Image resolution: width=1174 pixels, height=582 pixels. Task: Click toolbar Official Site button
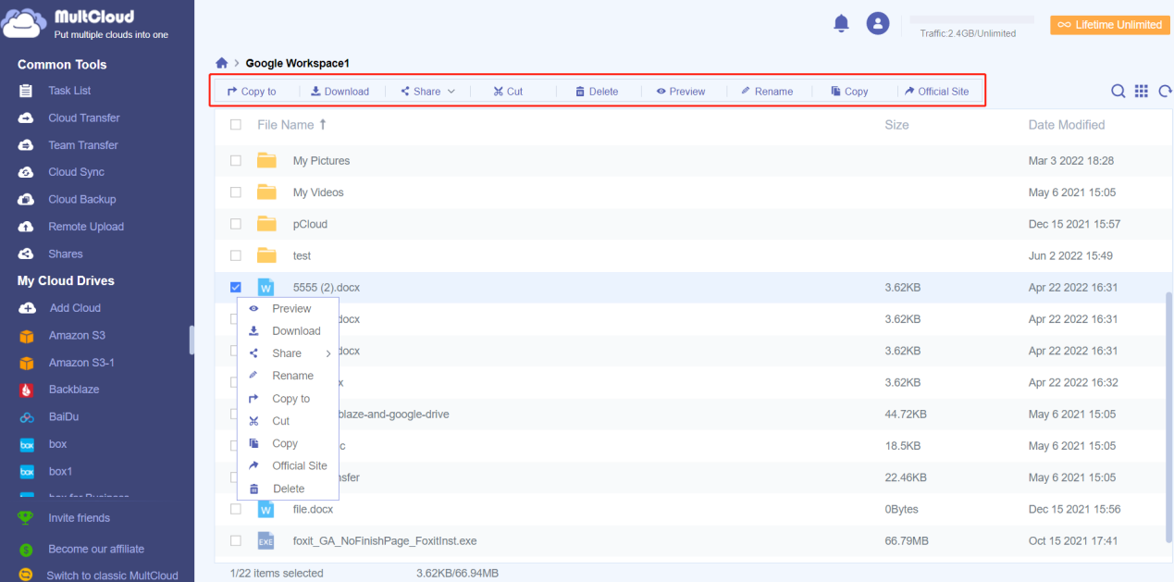(937, 92)
